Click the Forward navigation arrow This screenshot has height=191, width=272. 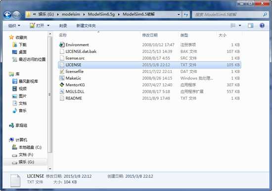16,15
